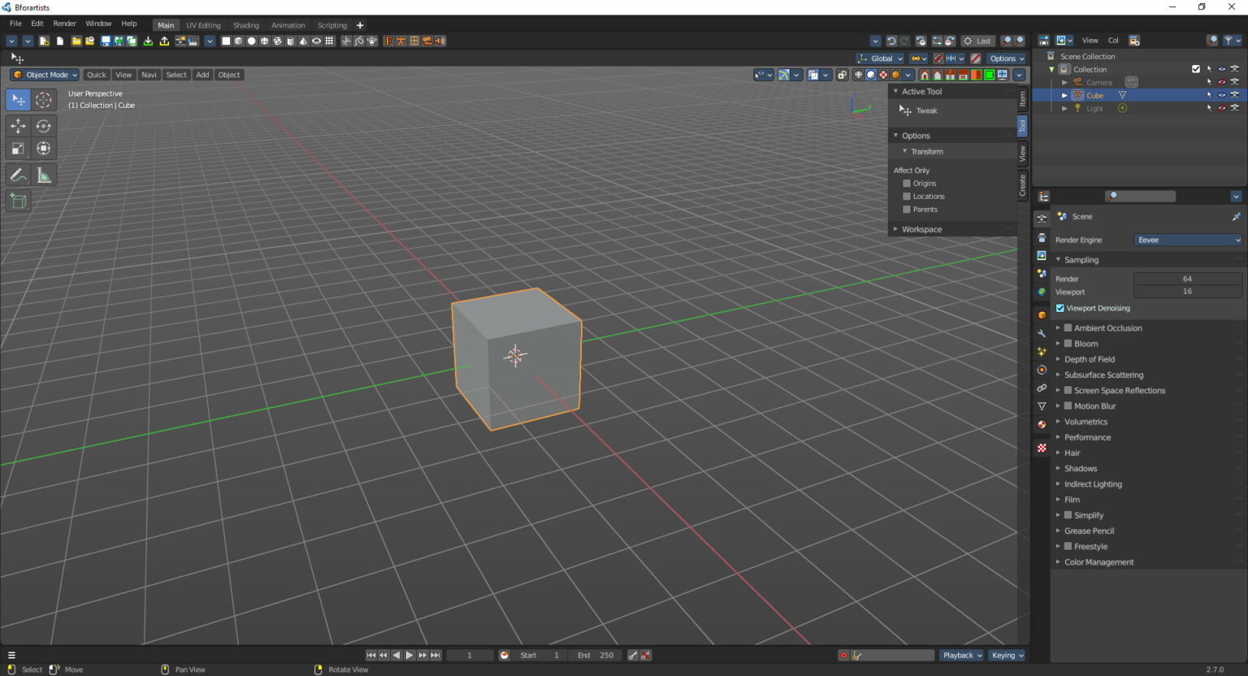Image resolution: width=1248 pixels, height=676 pixels.
Task: Select the Move tool in the toolbar
Action: coord(17,126)
